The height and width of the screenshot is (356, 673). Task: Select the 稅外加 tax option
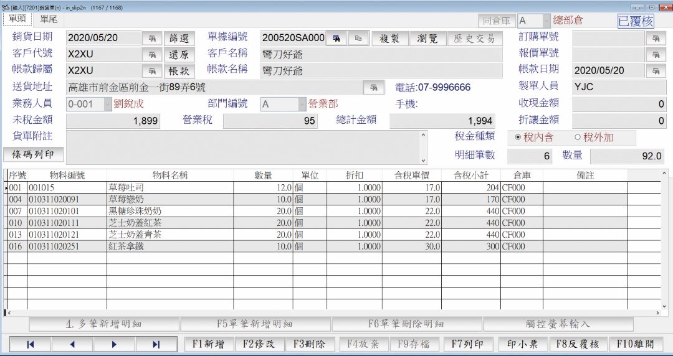tap(594, 138)
